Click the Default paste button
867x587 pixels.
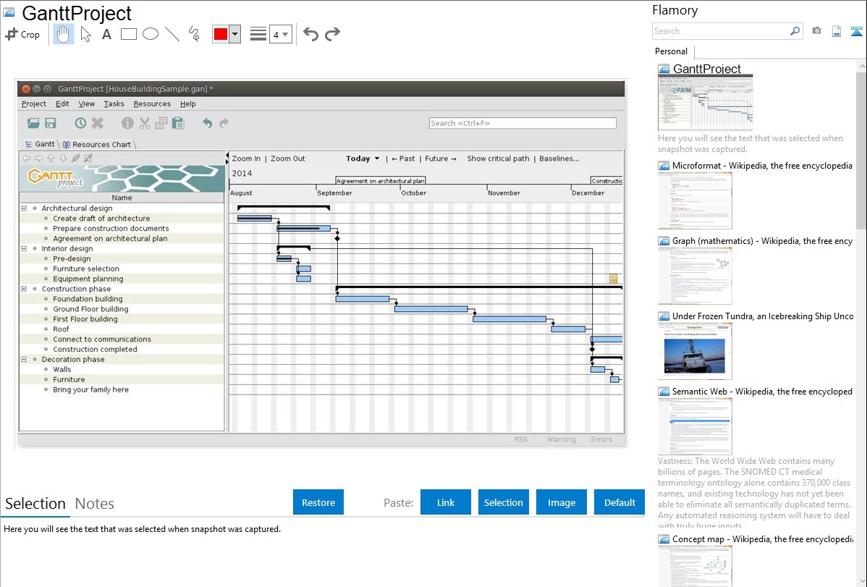619,502
